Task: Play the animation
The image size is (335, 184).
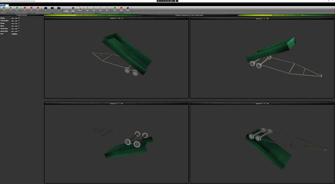Action: (x=114, y=8)
